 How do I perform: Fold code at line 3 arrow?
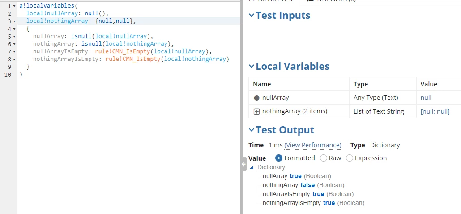coord(14,21)
